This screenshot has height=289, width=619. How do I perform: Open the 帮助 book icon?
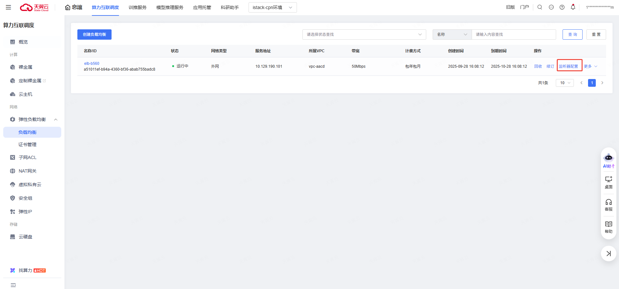[x=608, y=227]
